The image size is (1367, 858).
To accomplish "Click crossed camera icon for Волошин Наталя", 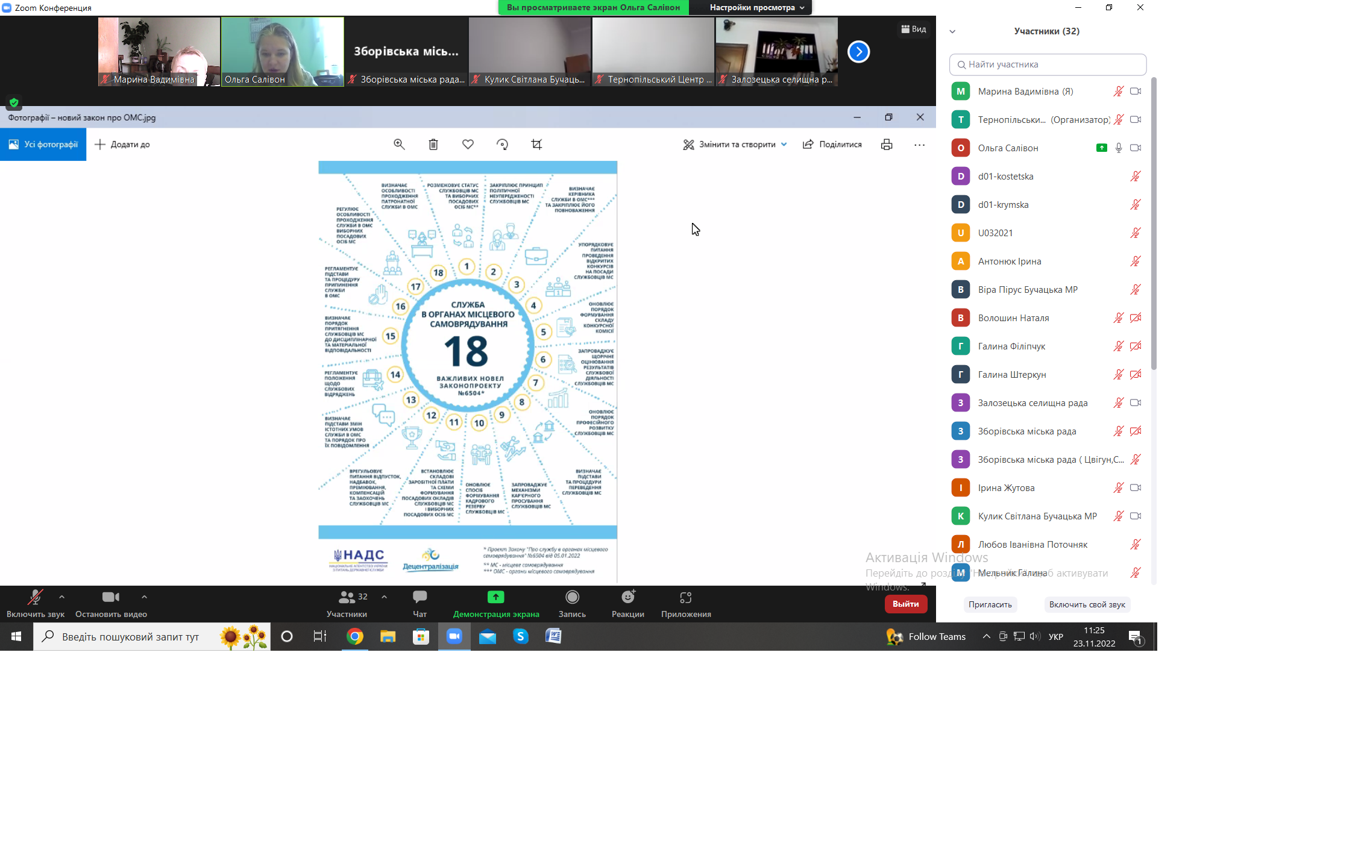I will 1136,318.
